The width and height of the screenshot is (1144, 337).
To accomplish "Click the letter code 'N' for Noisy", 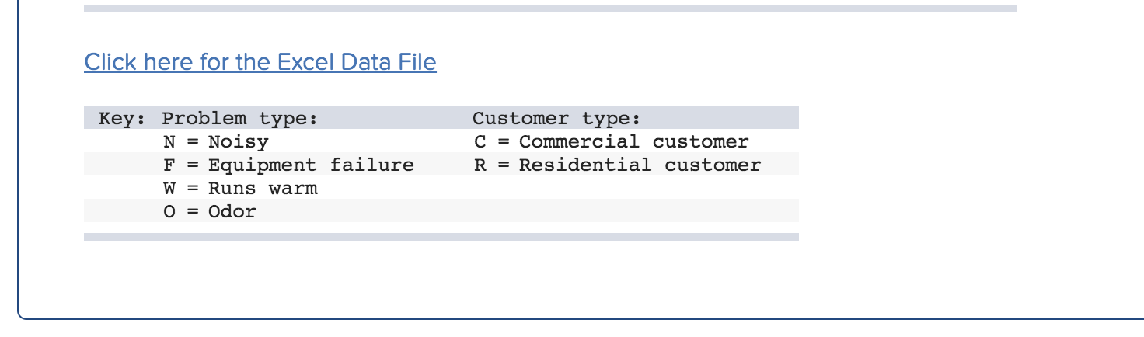I will pos(169,142).
